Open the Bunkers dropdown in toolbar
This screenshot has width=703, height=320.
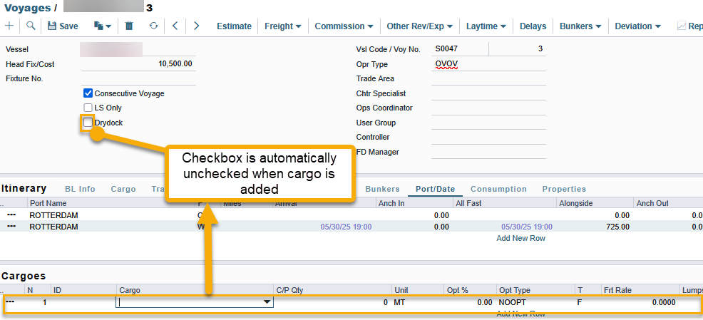[580, 26]
